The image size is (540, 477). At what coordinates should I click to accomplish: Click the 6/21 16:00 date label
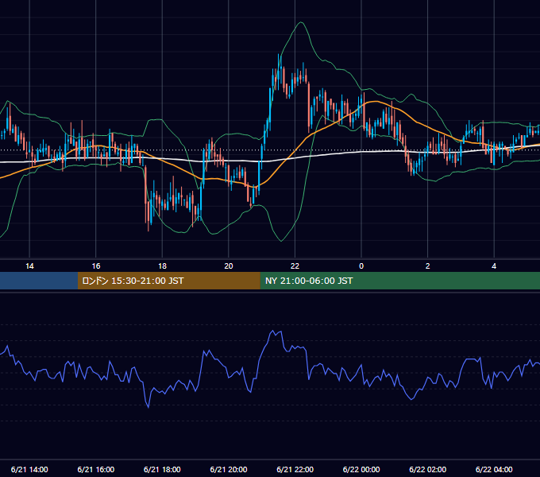(x=96, y=469)
